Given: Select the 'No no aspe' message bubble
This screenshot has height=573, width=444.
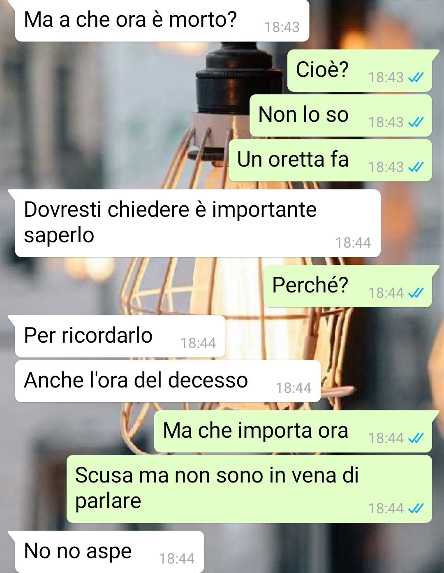Looking at the screenshot, I should point(109,552).
